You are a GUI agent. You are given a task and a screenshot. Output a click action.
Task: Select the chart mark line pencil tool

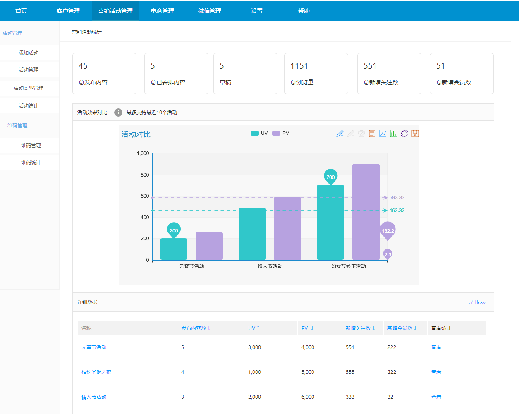[340, 134]
